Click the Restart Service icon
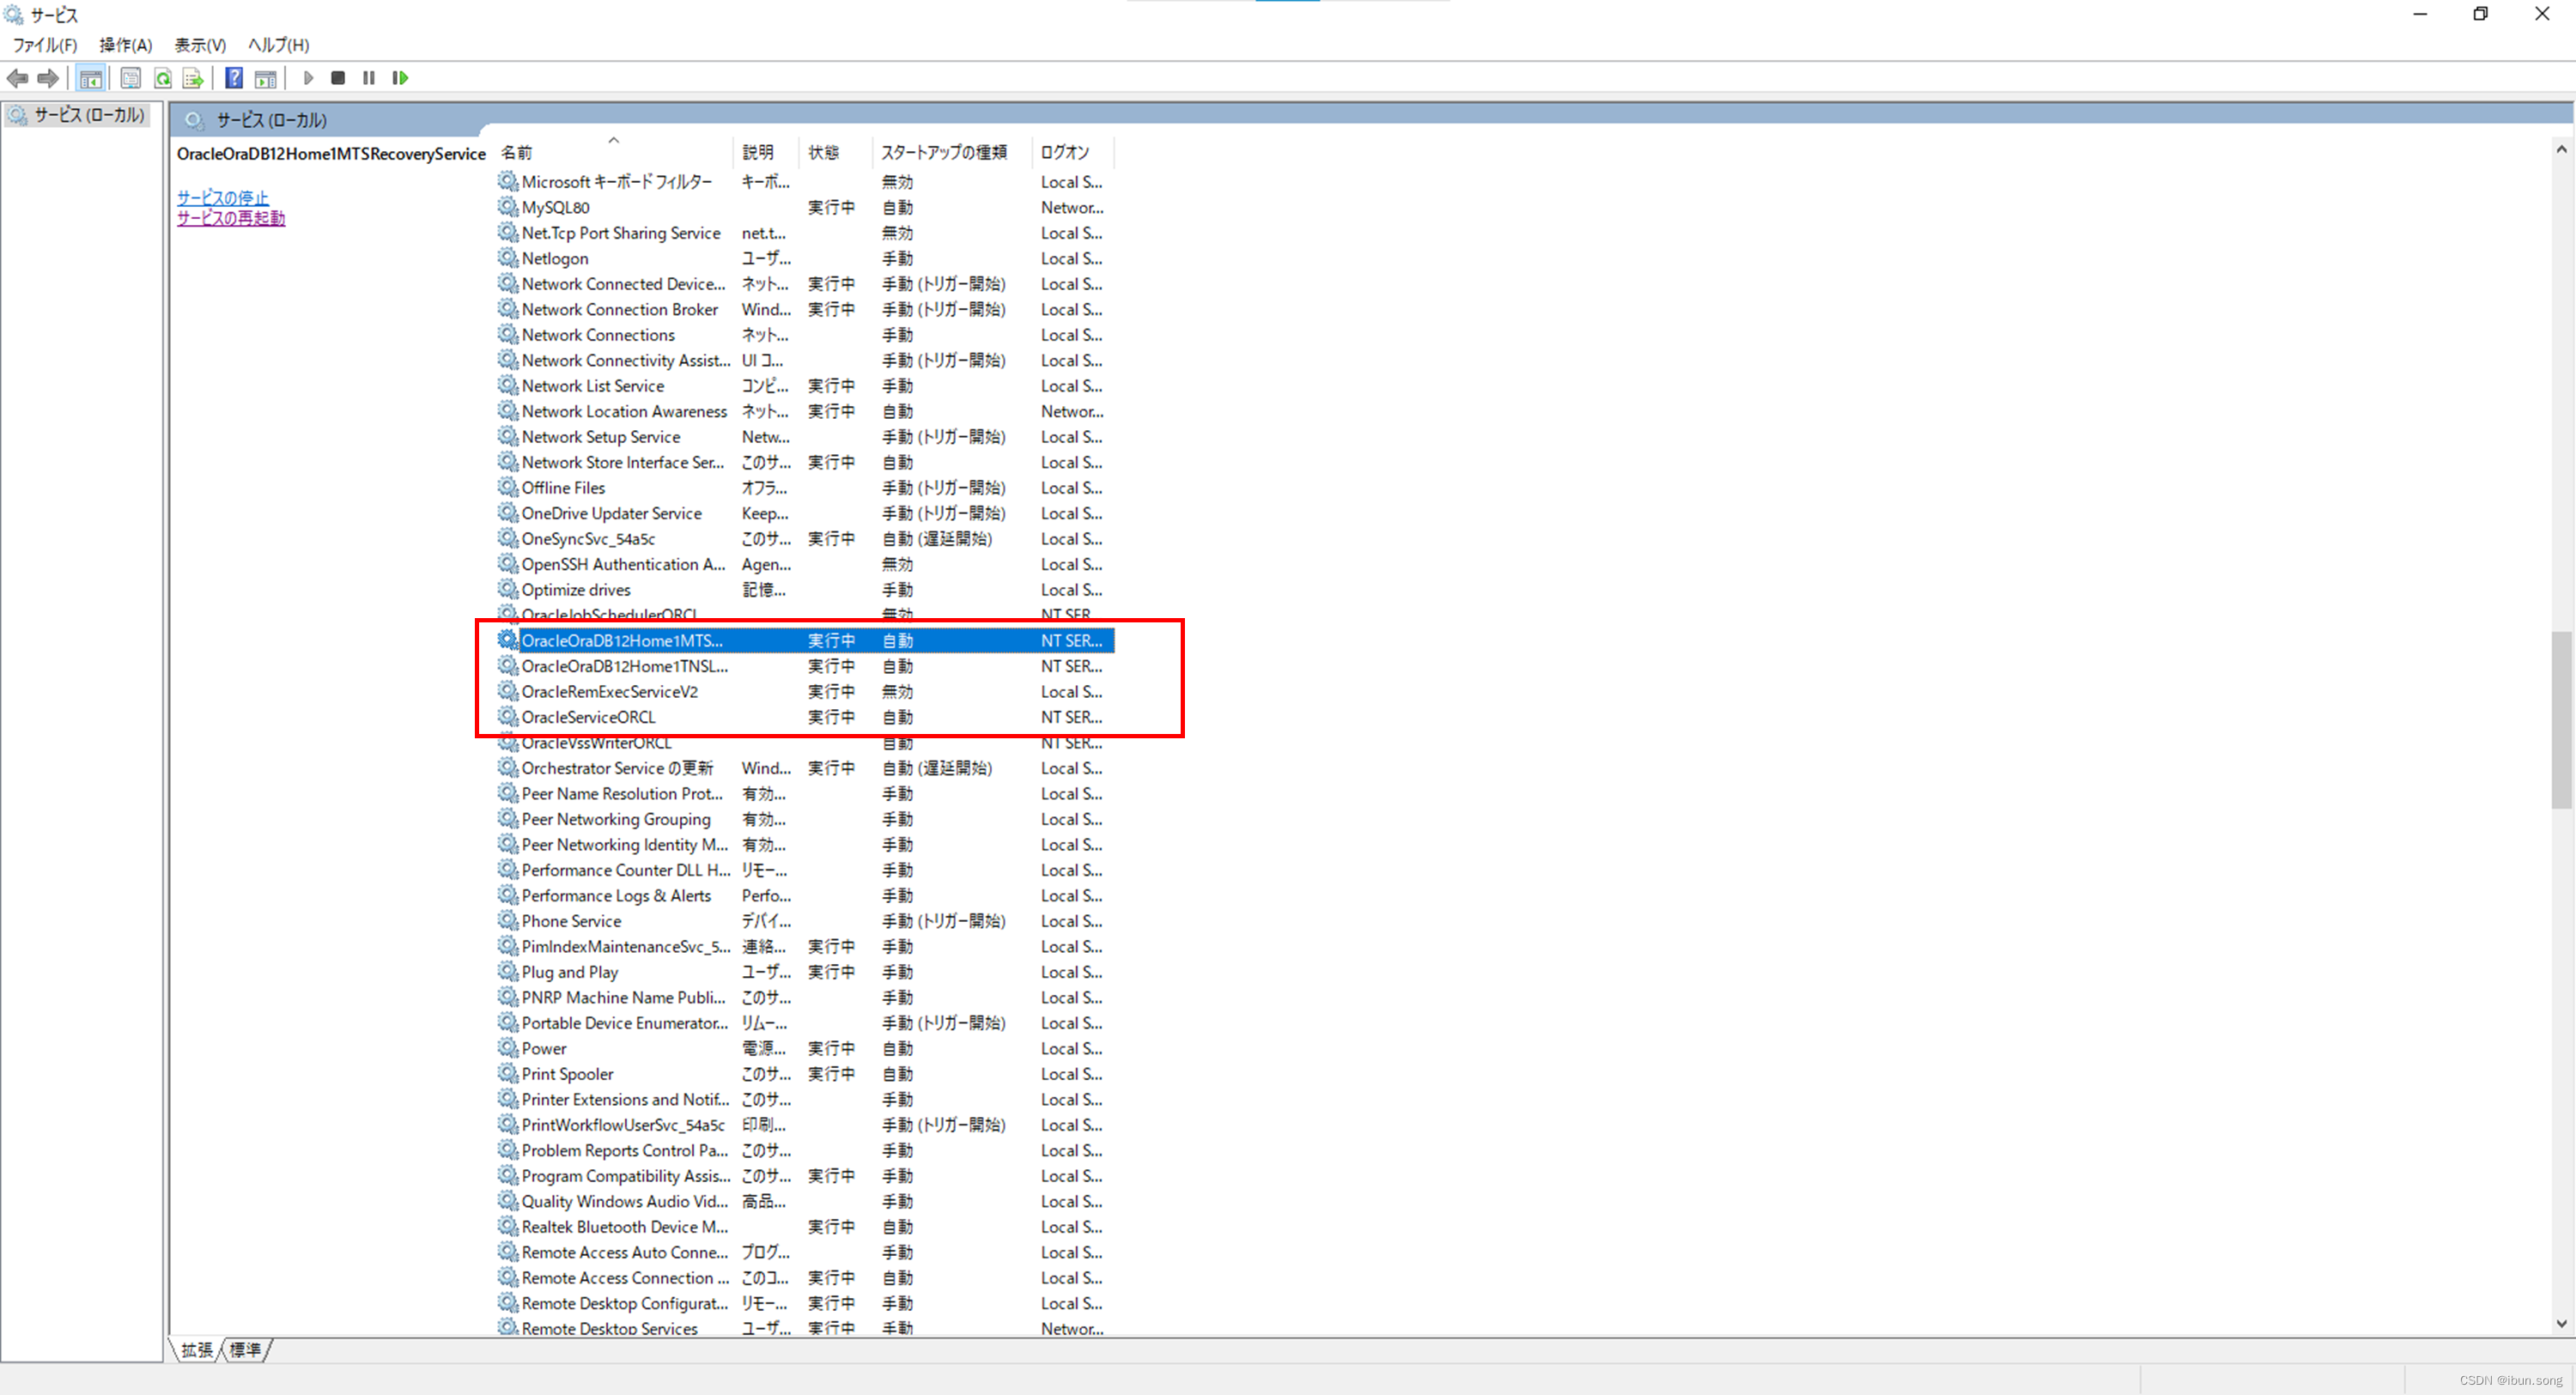The width and height of the screenshot is (2576, 1395). pyautogui.click(x=400, y=78)
